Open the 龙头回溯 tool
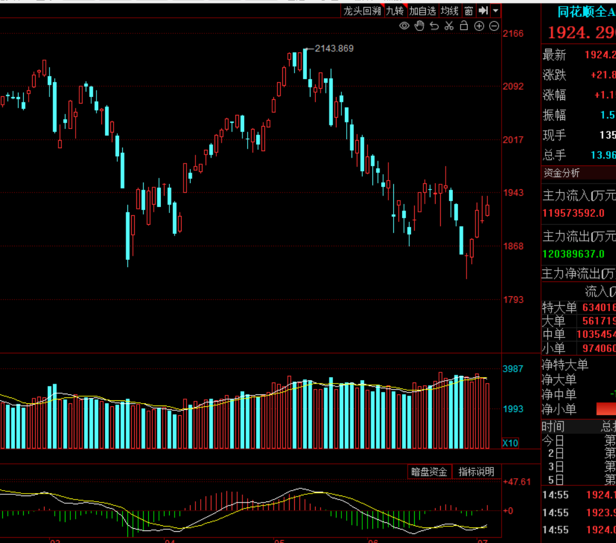The height and width of the screenshot is (543, 616). click(x=362, y=11)
